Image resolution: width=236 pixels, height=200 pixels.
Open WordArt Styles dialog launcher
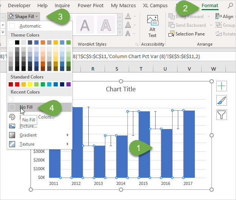coord(137,44)
